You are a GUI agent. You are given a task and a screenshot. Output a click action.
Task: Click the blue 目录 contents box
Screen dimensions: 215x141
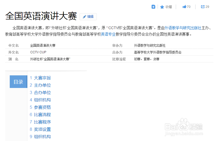18,82
